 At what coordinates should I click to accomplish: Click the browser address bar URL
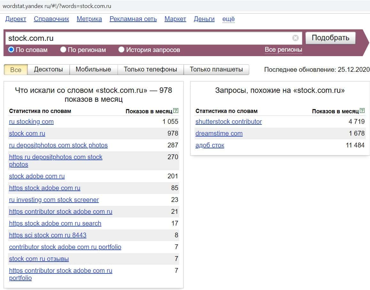(57, 6)
